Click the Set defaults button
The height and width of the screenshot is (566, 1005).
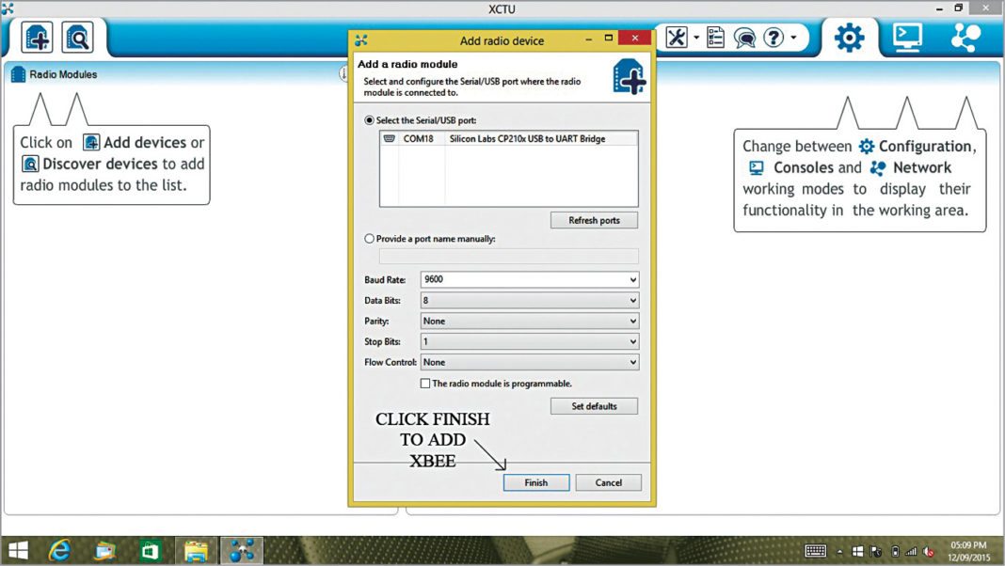click(x=594, y=406)
